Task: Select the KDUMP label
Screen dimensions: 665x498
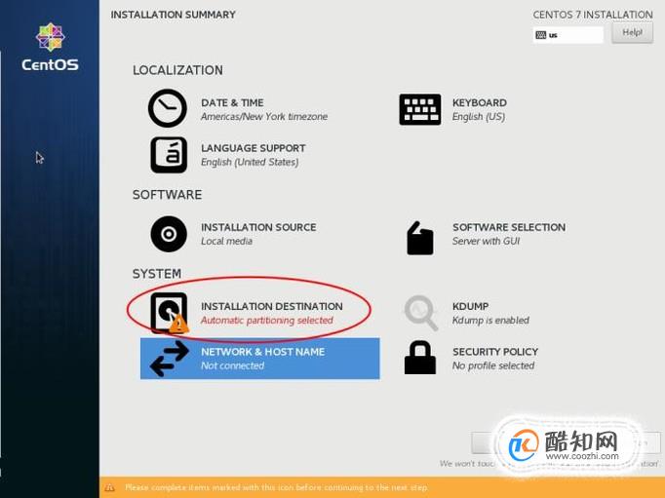Action: click(470, 306)
